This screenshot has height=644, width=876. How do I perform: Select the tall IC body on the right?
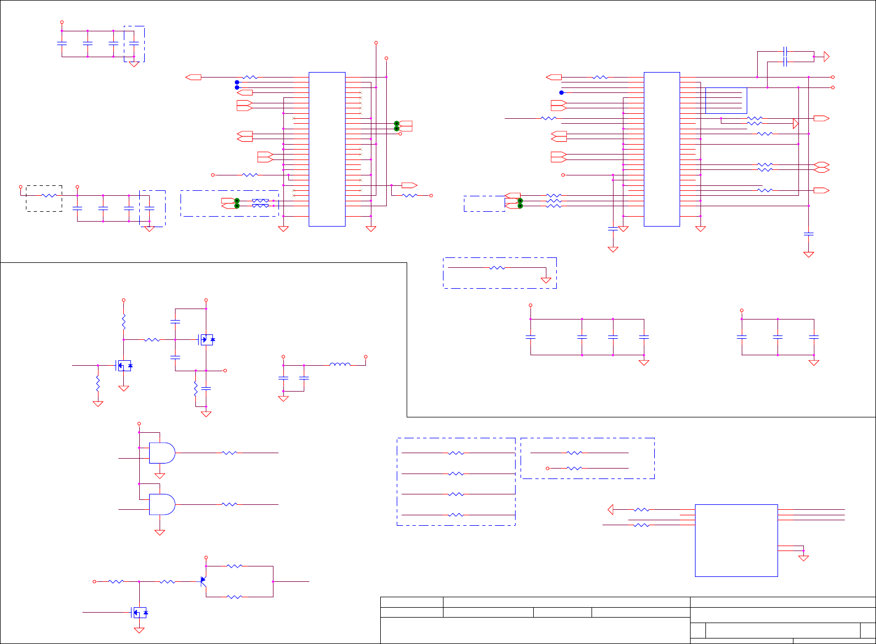tap(662, 149)
